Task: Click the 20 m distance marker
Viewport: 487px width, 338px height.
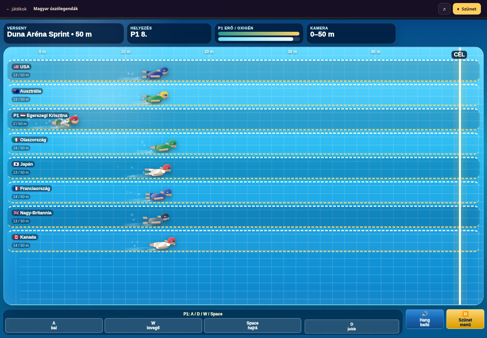Action: click(x=209, y=52)
